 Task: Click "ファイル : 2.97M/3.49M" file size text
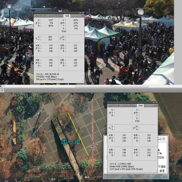coord(120,164)
